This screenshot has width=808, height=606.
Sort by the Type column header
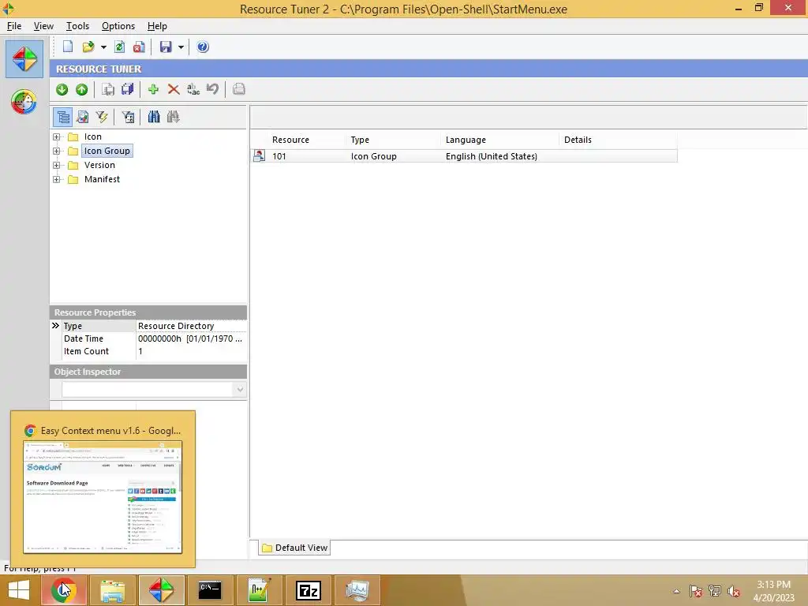(x=393, y=140)
